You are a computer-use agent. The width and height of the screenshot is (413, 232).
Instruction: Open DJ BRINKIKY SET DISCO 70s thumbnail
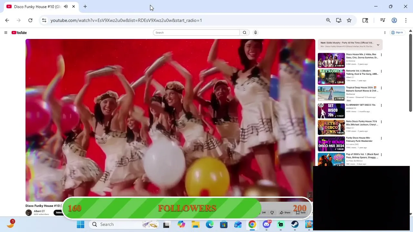[x=331, y=111]
